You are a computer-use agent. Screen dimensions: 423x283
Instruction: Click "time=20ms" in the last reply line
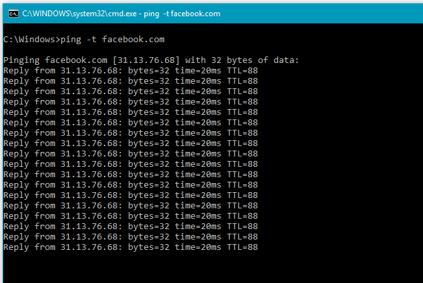point(198,247)
